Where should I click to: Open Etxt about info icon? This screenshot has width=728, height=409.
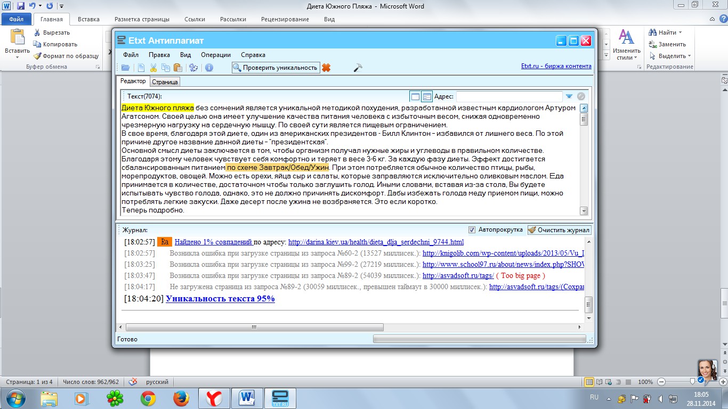tap(209, 68)
